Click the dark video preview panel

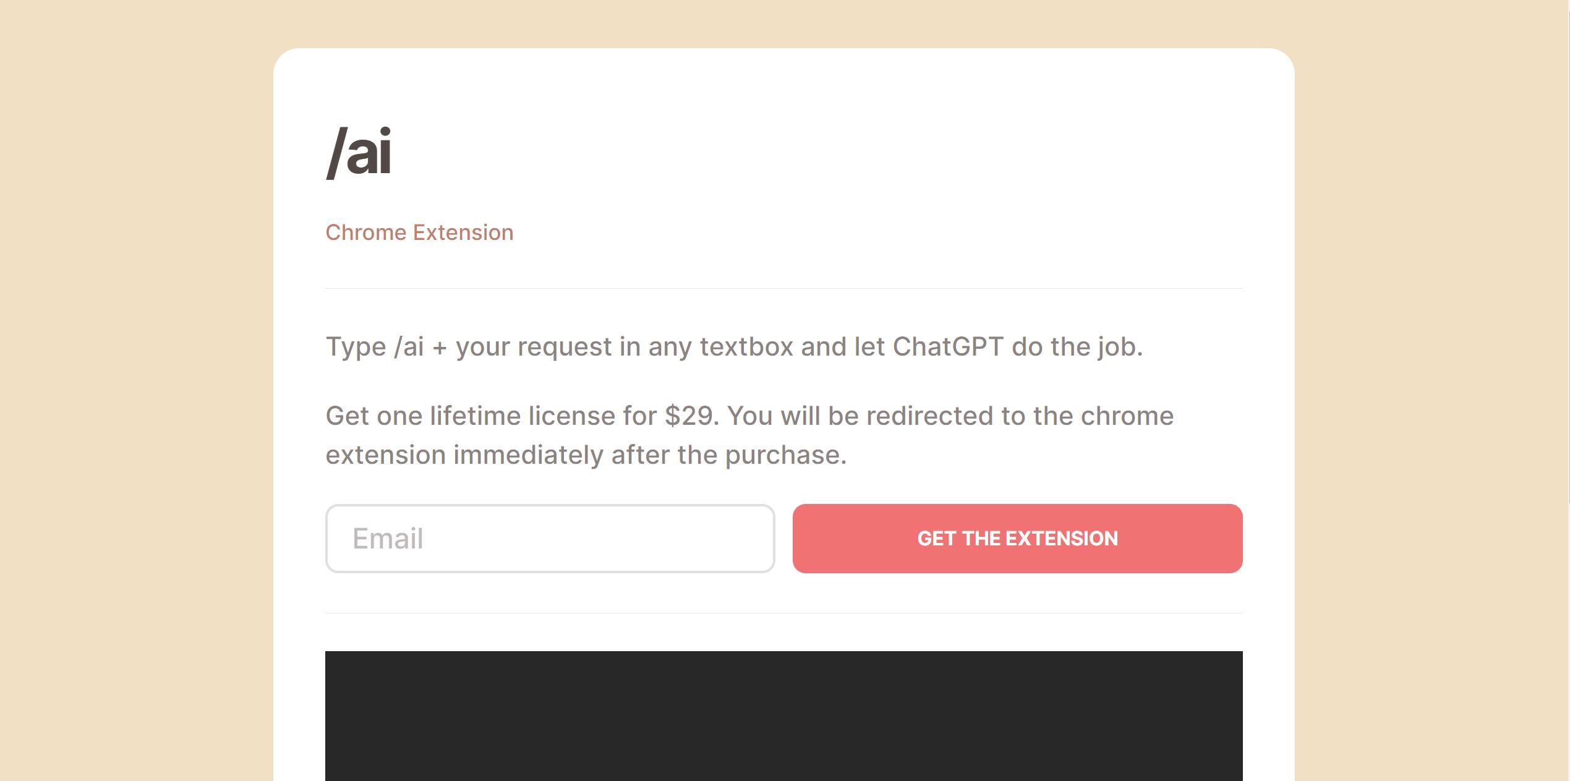[x=783, y=715]
